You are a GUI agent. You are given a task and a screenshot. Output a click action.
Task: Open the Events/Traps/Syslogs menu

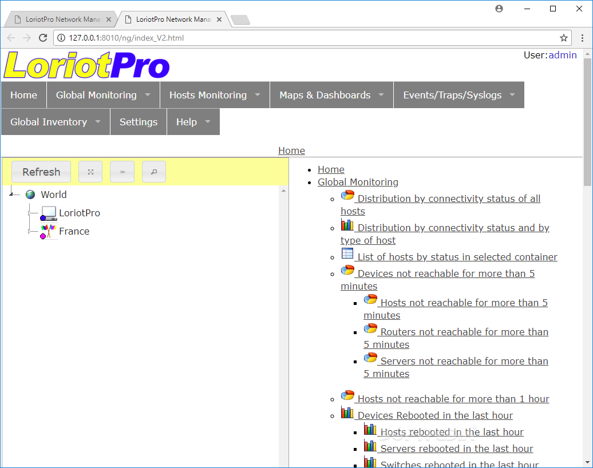(x=459, y=95)
